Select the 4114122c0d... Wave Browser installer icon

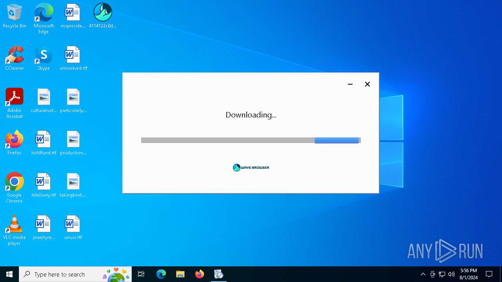point(102,16)
